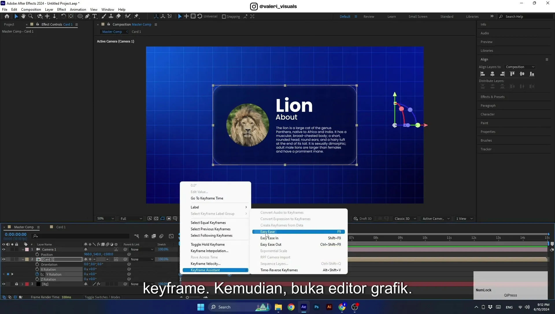Image resolution: width=555 pixels, height=314 pixels.
Task: Click the Bg layer red label swatch
Action: [x=27, y=284]
